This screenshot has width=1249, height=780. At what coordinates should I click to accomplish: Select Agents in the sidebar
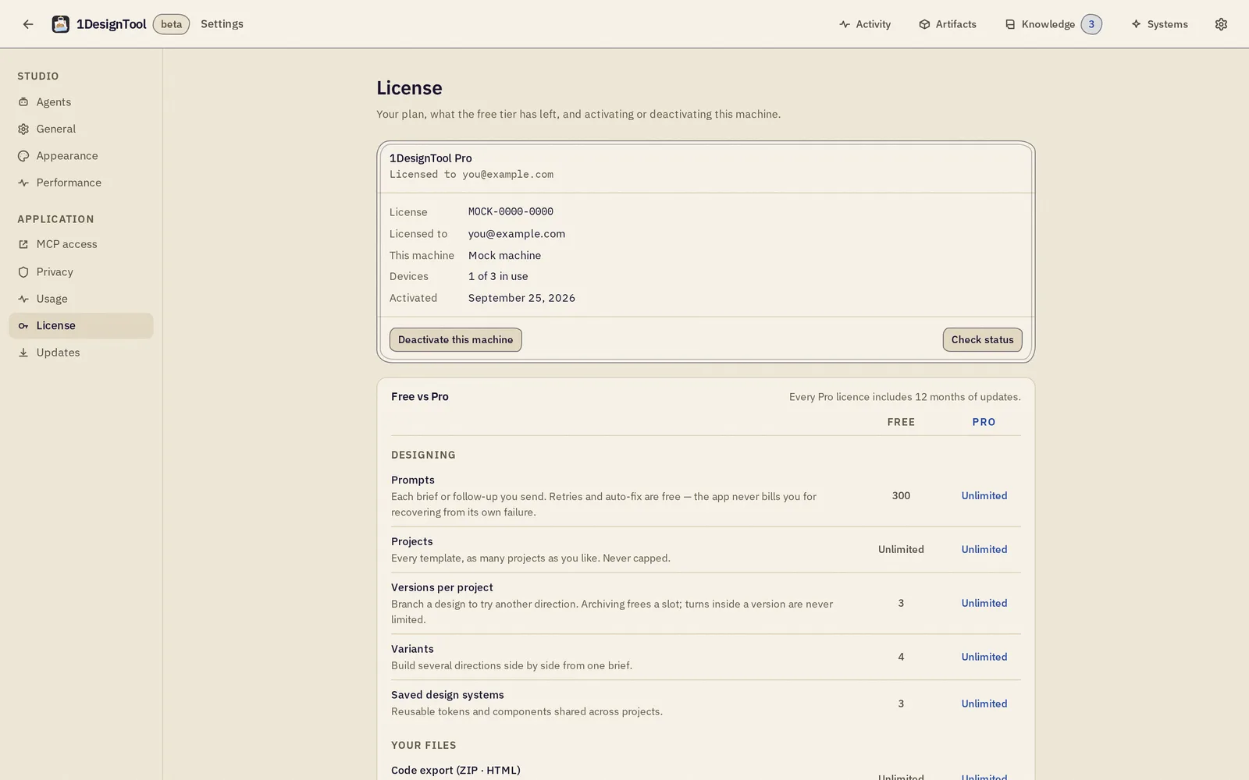coord(81,102)
